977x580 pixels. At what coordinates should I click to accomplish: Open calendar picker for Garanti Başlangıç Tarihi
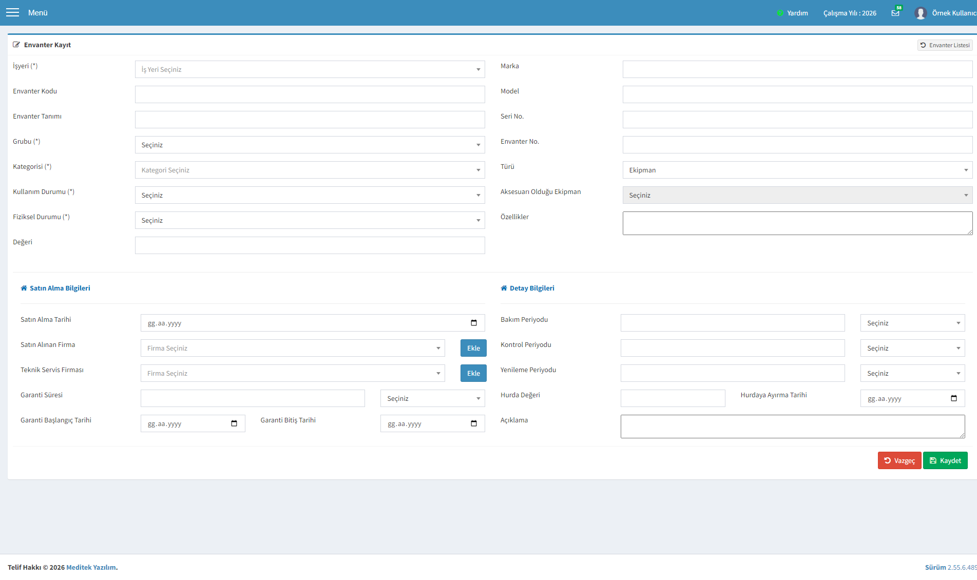[x=234, y=423]
